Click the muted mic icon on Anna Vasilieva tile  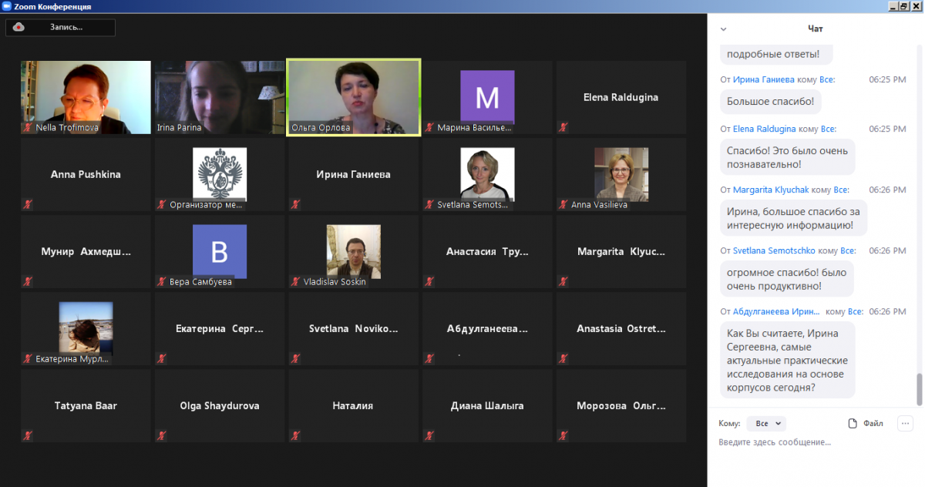coord(564,205)
